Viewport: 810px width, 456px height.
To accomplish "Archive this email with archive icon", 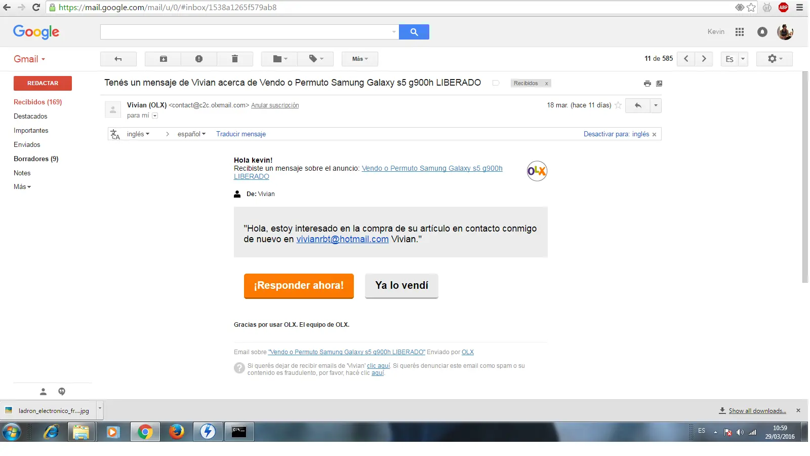I will 163,59.
